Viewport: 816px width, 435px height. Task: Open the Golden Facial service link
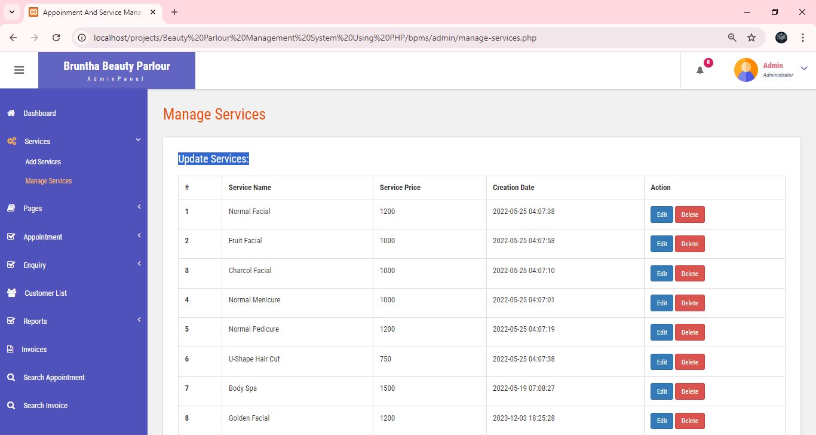[249, 418]
